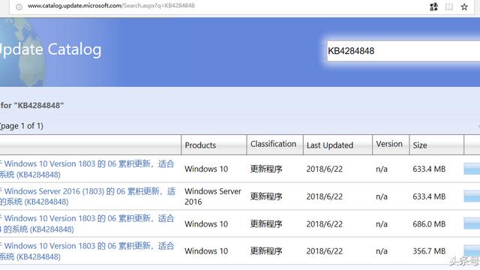Viewport: 480px width, 270px height.
Task: Open the reading view book icon
Action: pyautogui.click(x=448, y=7)
